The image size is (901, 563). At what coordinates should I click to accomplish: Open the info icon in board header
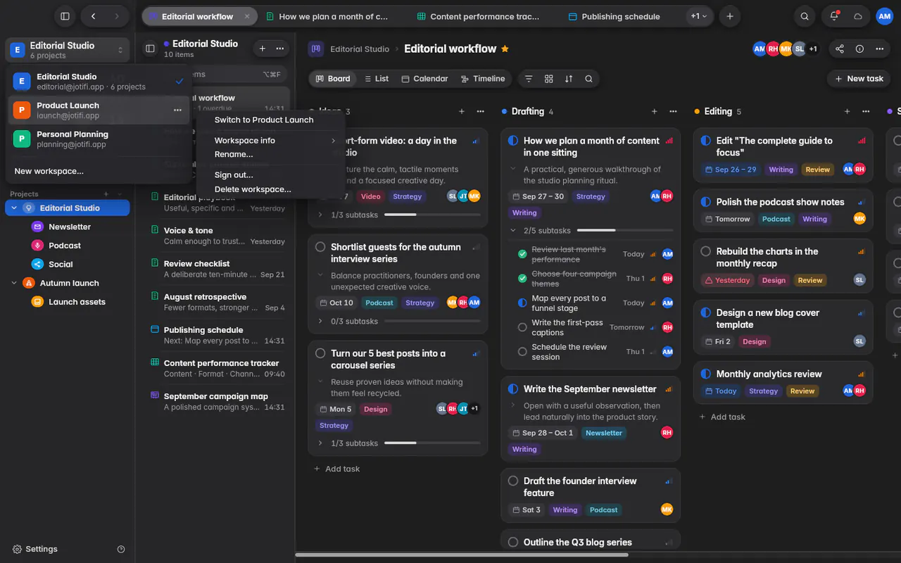click(x=859, y=49)
